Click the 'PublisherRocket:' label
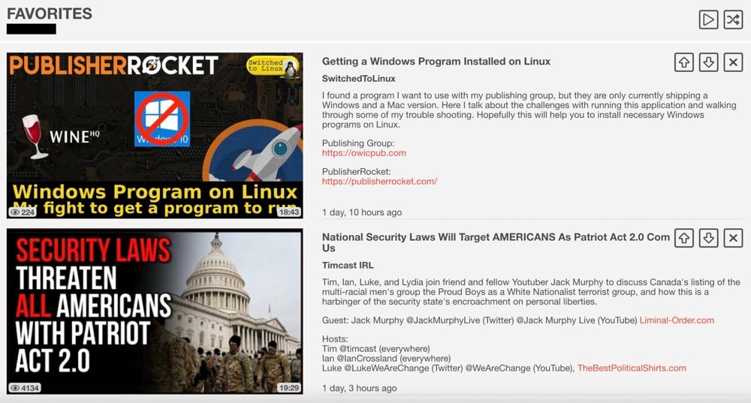Viewport: 751px width, 403px height. [356, 171]
